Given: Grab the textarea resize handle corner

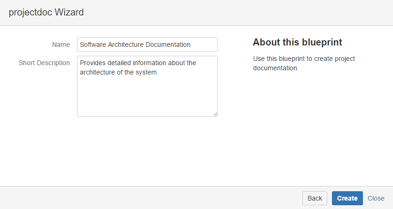Looking at the screenshot, I should [x=216, y=114].
